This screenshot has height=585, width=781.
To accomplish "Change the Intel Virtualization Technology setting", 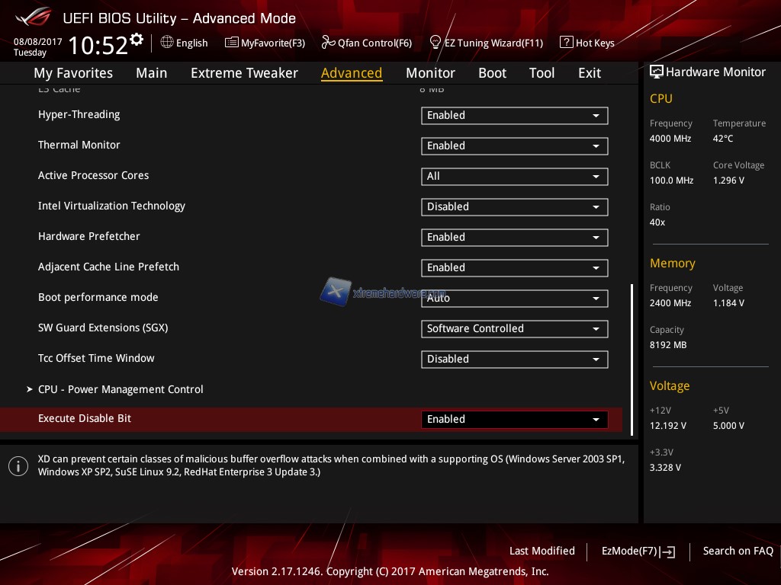I will click(514, 207).
